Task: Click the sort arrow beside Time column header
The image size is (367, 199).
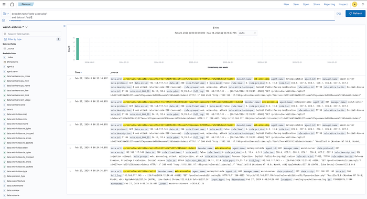Action: click(x=81, y=72)
